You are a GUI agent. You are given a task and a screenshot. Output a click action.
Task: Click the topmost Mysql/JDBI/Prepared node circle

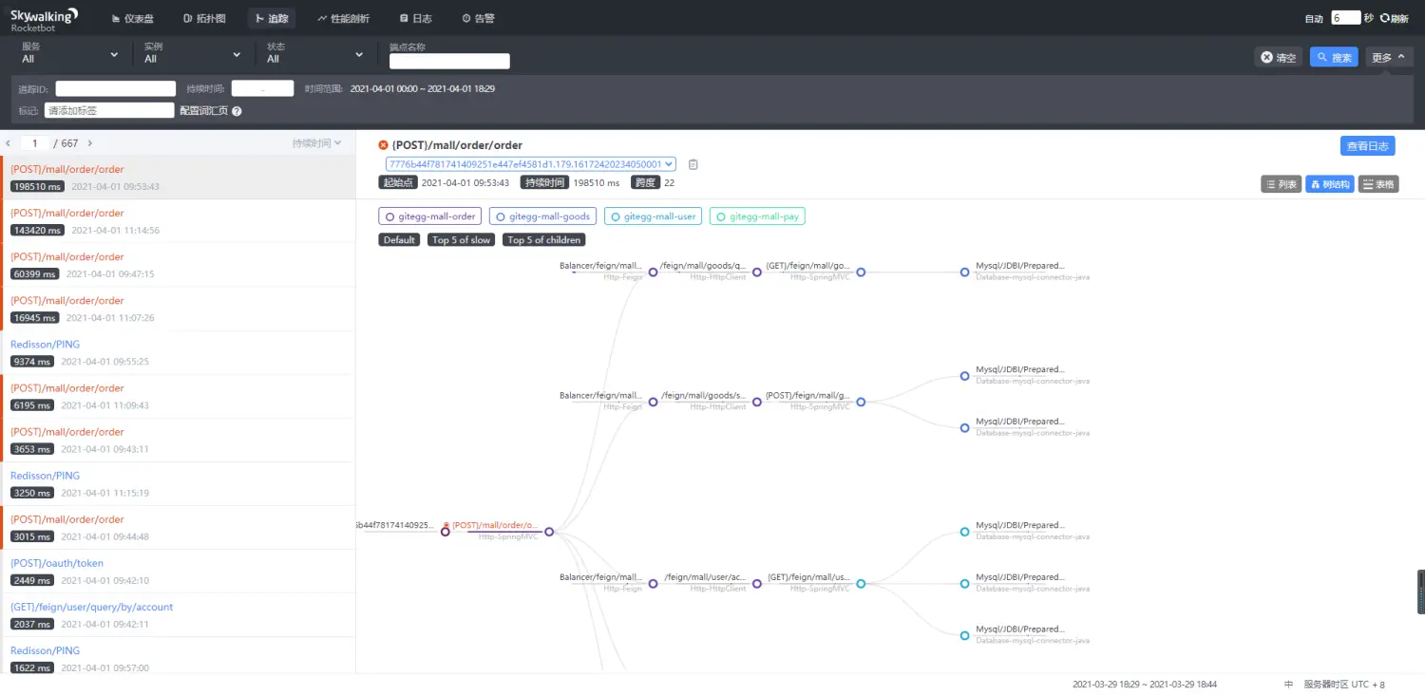pos(964,272)
